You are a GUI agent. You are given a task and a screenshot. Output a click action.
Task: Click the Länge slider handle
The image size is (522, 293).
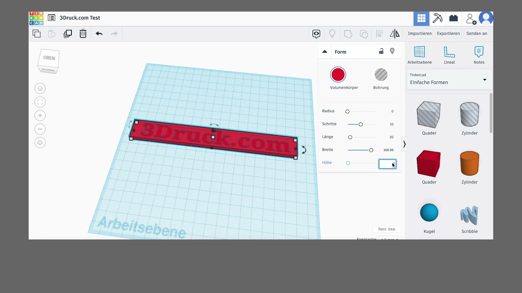click(350, 137)
